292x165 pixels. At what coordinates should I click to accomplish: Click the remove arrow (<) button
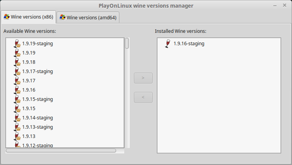(143, 97)
